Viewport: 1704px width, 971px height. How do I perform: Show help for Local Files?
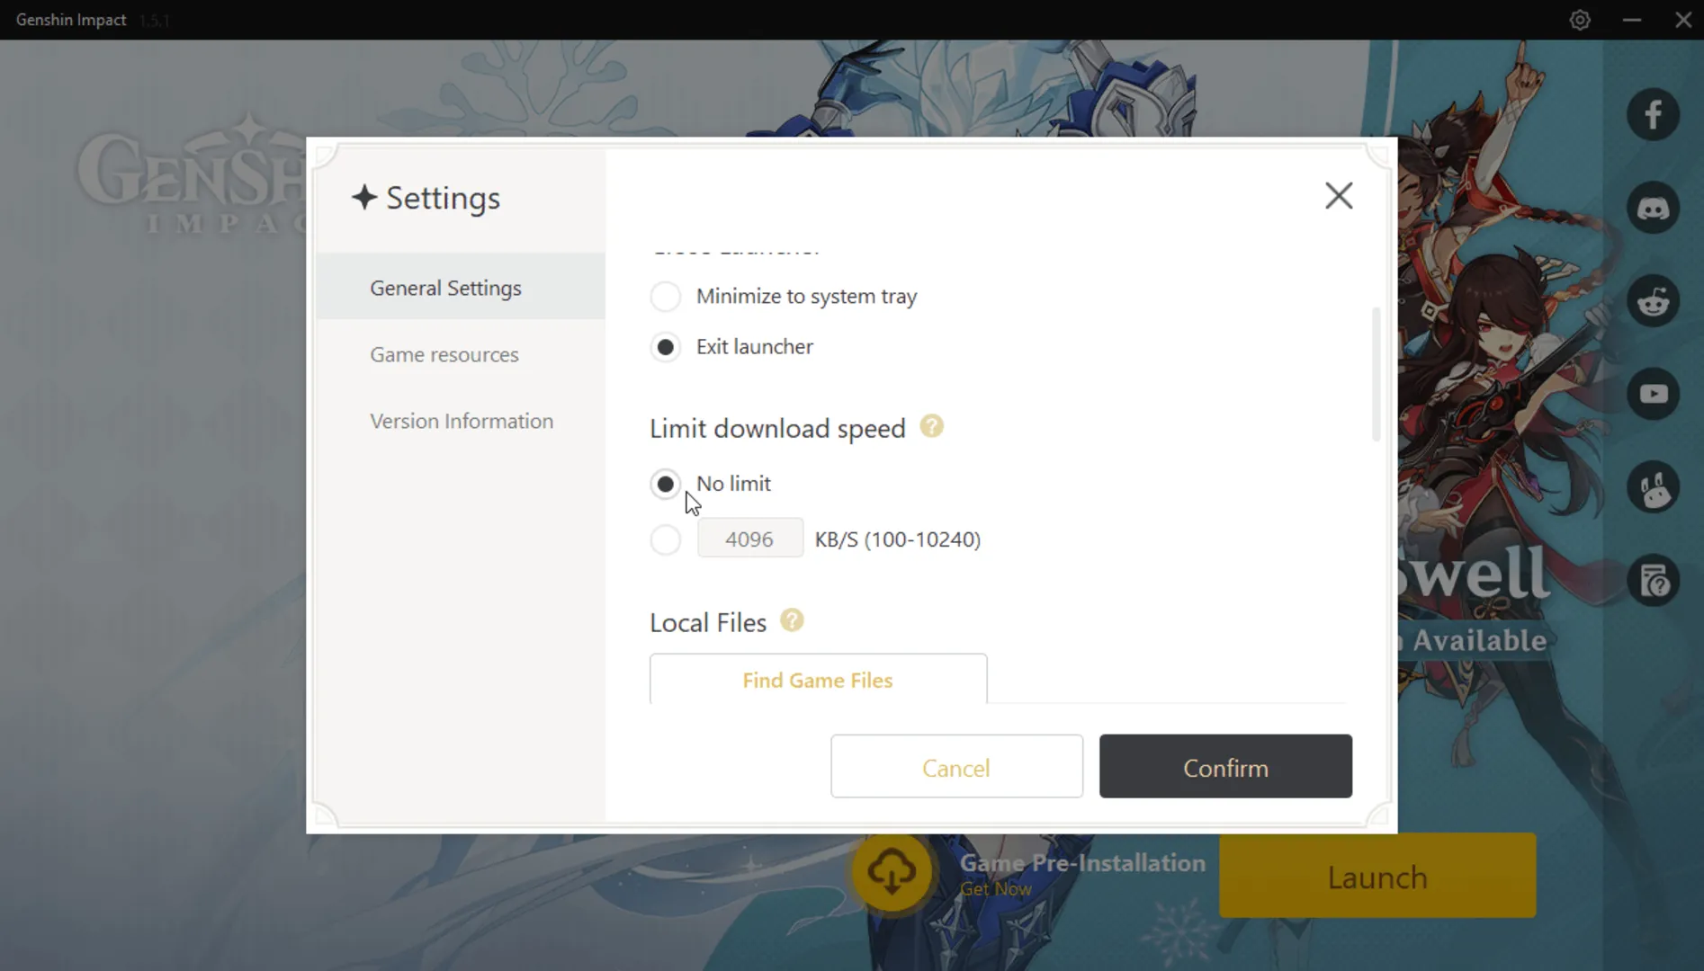(792, 620)
